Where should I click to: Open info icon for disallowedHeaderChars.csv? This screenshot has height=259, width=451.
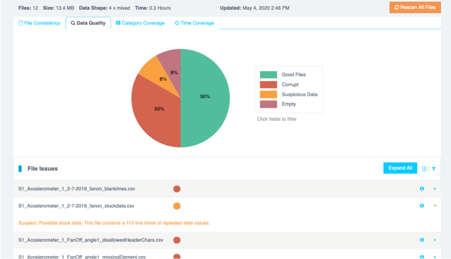click(422, 240)
